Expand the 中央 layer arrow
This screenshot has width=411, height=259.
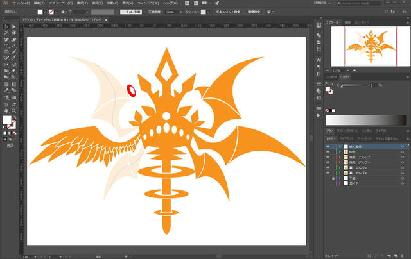tap(340, 152)
